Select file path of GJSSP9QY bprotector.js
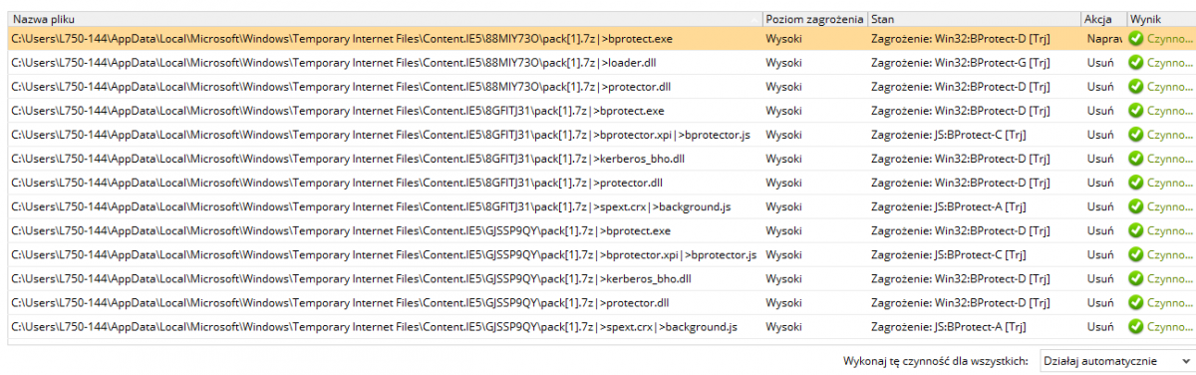This screenshot has width=1196, height=375. click(x=385, y=254)
